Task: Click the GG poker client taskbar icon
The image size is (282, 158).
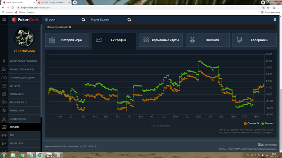Action: 50,155
